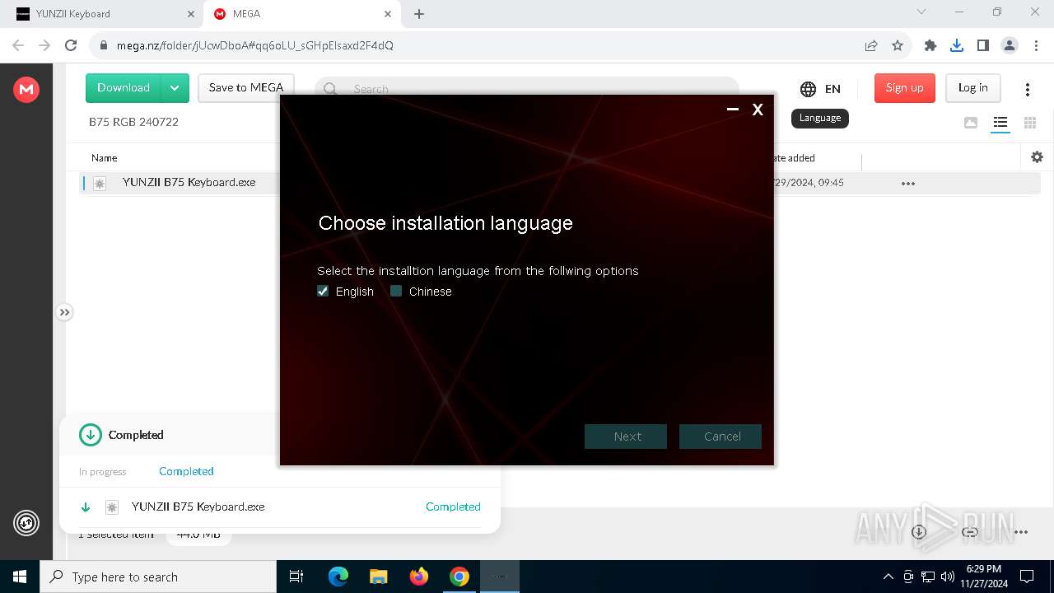Switch to list view icon
The width and height of the screenshot is (1054, 593).
1000,123
